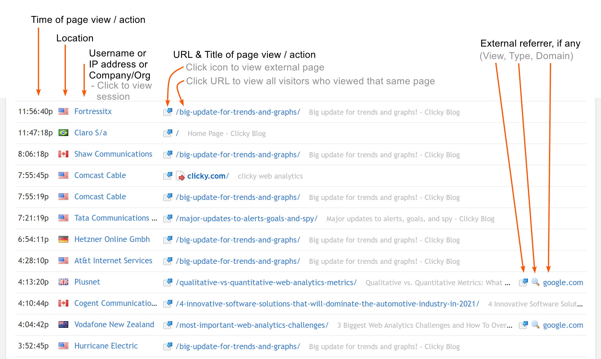Image resolution: width=601 pixels, height=359 pixels.
Task: Select the At&t Internet Services visitor
Action: [x=113, y=261]
